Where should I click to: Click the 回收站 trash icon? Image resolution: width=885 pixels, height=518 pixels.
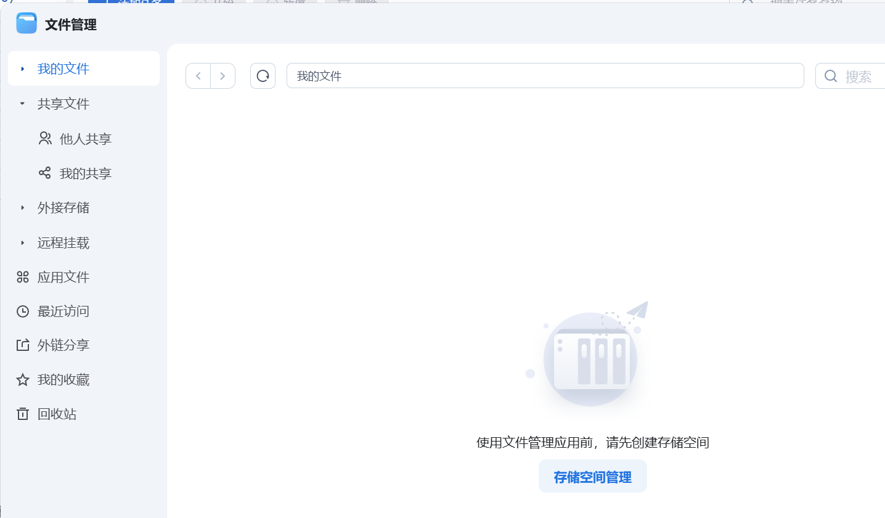click(23, 414)
